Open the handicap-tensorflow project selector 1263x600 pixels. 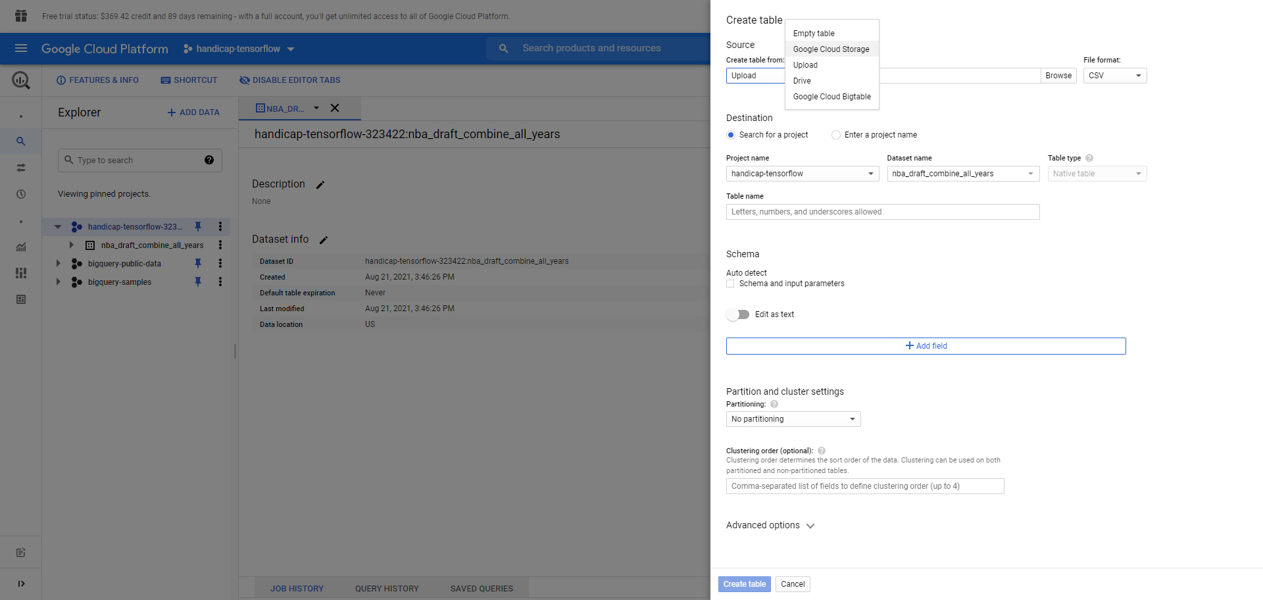[x=239, y=49]
